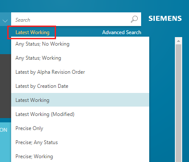Click the dark gray panel at left edge
The height and width of the screenshot is (162, 189).
coord(6,86)
